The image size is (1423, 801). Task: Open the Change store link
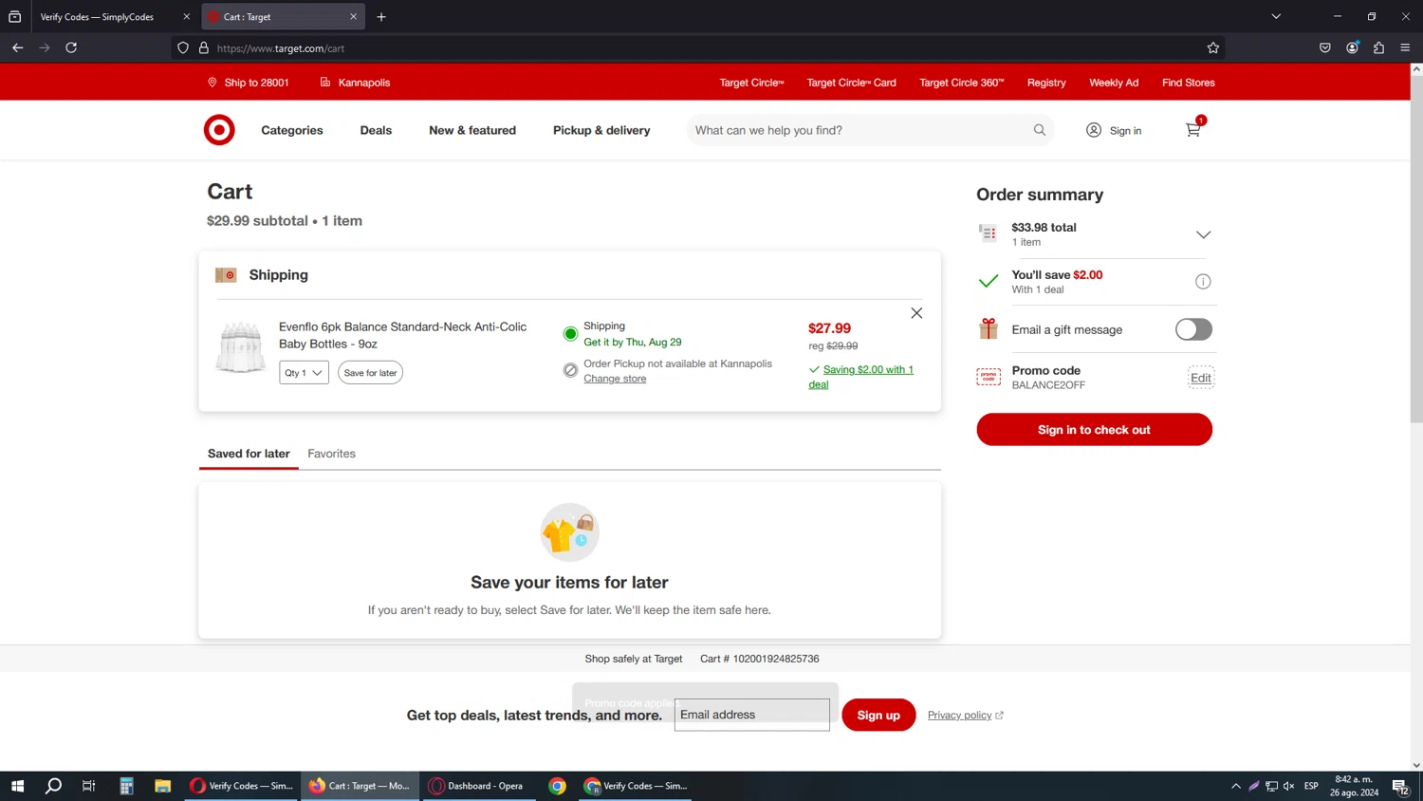[x=615, y=379]
